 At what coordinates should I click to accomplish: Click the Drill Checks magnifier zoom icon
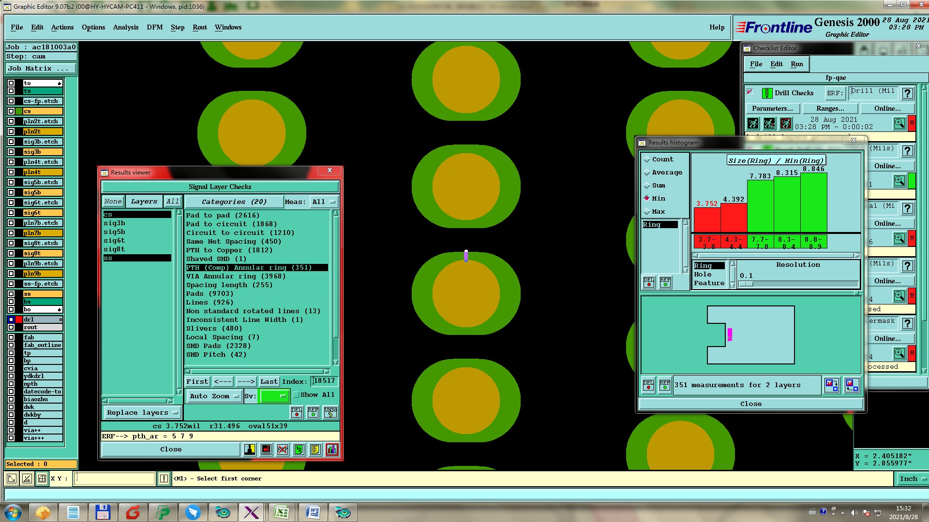coord(899,124)
